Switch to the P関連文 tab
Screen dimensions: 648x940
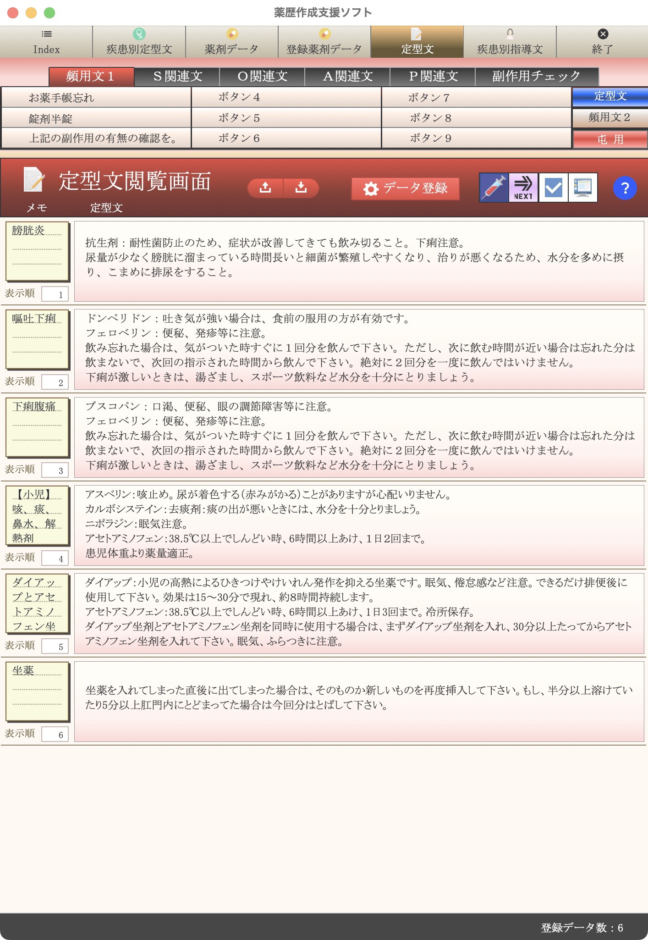click(433, 77)
